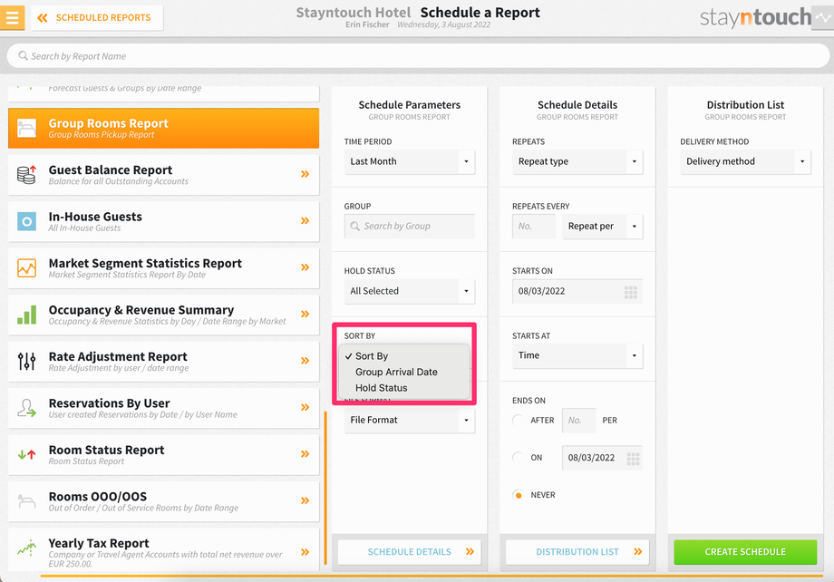
Task: Open Rate Adjustment Report via its chevron
Action: 305,361
